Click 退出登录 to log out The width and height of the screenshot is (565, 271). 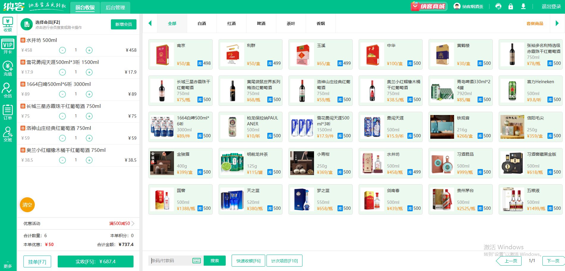click(x=551, y=7)
